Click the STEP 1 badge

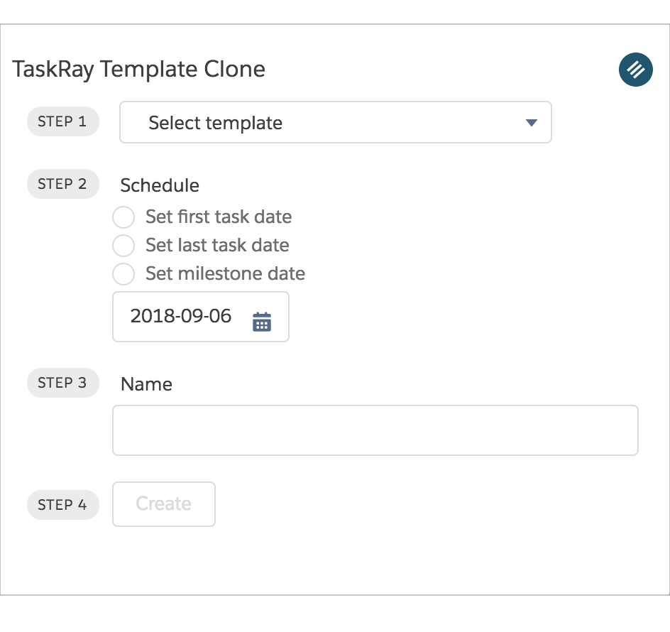(x=62, y=121)
